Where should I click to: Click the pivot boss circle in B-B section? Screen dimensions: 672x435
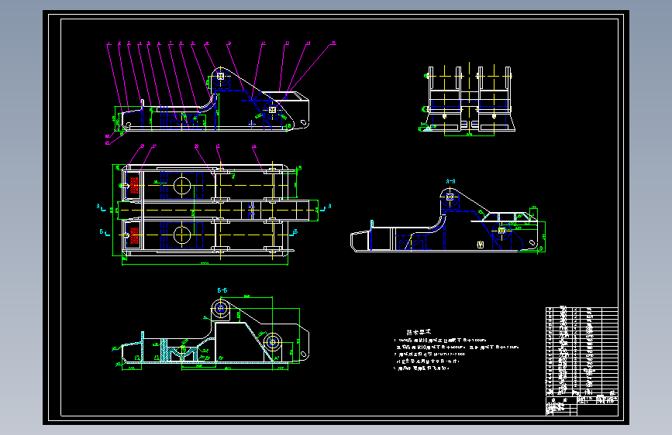pyautogui.click(x=221, y=308)
